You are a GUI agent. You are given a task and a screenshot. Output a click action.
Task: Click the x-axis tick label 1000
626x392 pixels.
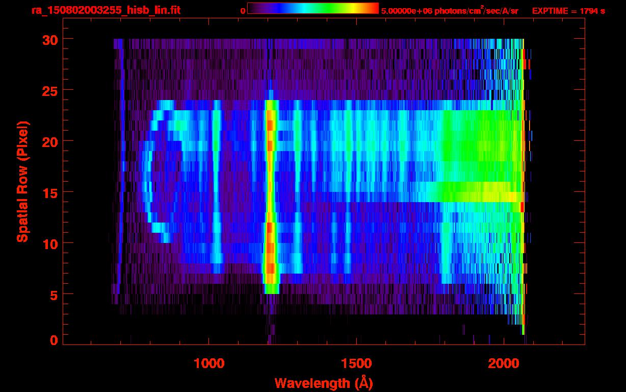[x=209, y=363]
